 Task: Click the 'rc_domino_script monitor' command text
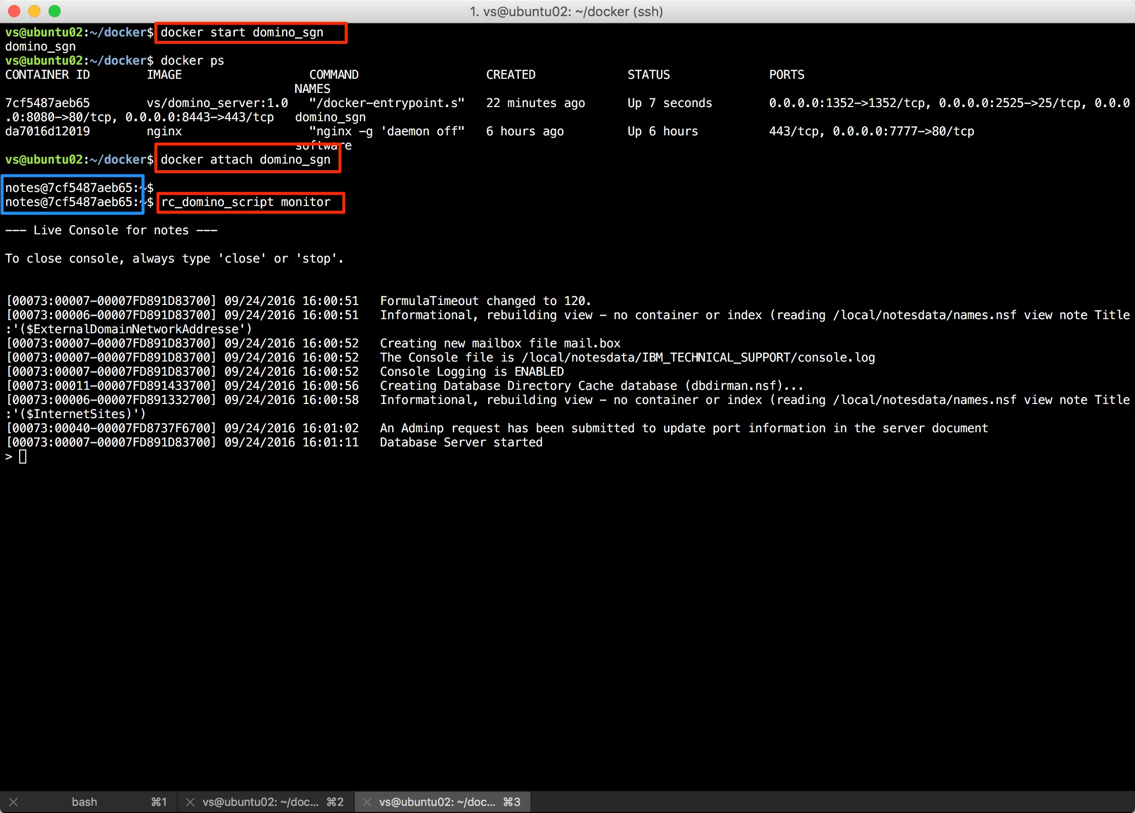246,202
